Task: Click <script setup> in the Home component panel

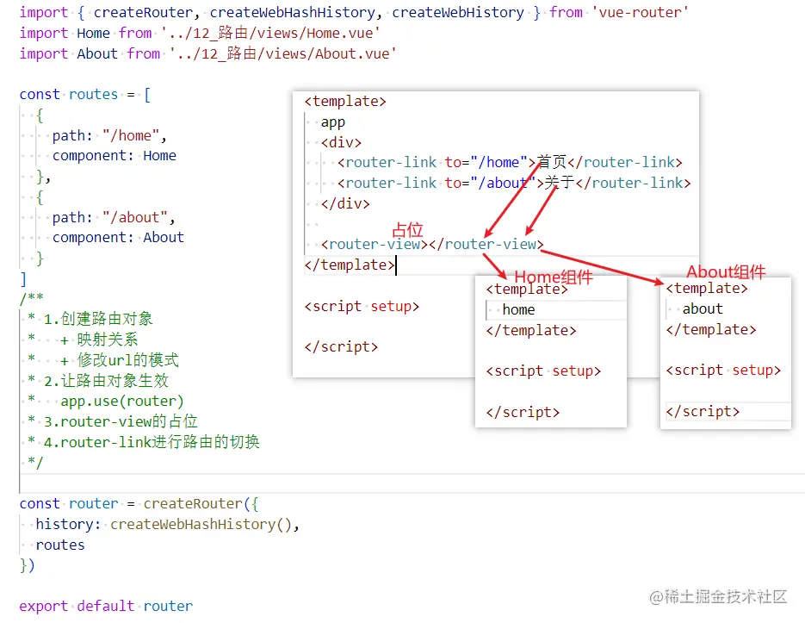Action: pyautogui.click(x=543, y=371)
